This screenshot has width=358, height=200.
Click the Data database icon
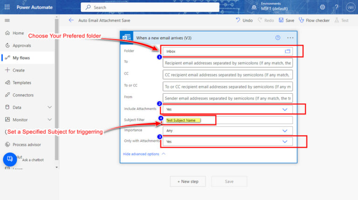[x=7, y=107]
